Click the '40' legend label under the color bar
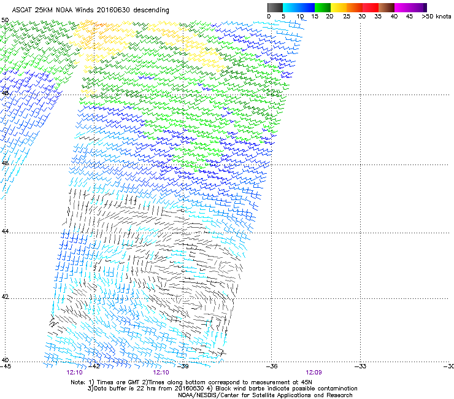 pos(394,17)
